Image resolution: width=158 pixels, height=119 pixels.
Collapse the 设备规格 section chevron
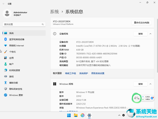click(x=150, y=34)
